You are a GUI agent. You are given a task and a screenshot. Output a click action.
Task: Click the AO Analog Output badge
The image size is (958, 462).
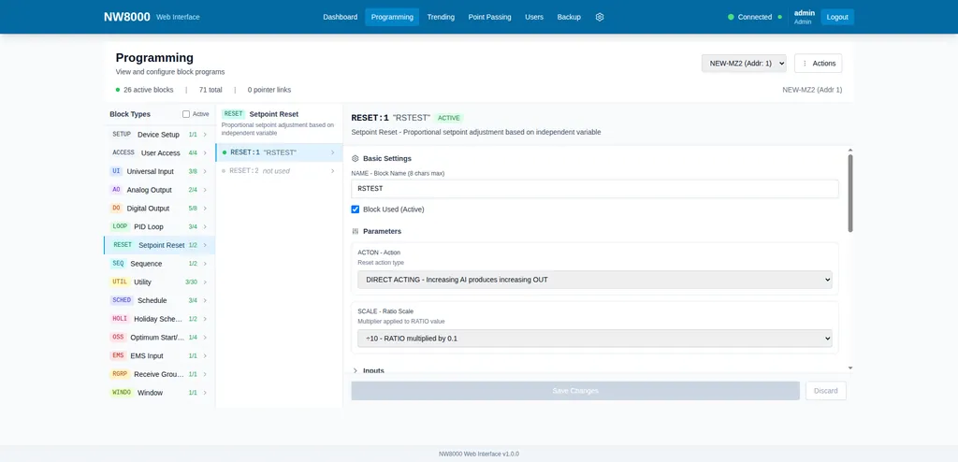pyautogui.click(x=116, y=190)
